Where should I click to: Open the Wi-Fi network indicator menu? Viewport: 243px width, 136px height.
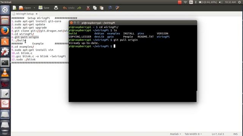click(x=185, y=2)
